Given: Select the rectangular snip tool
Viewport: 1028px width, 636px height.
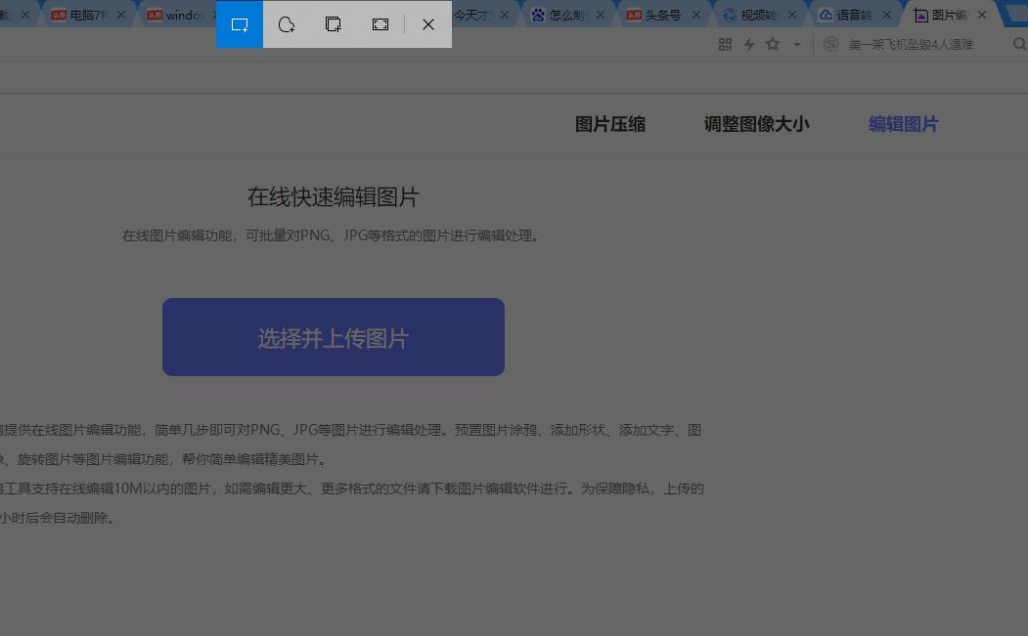Looking at the screenshot, I should click(239, 24).
